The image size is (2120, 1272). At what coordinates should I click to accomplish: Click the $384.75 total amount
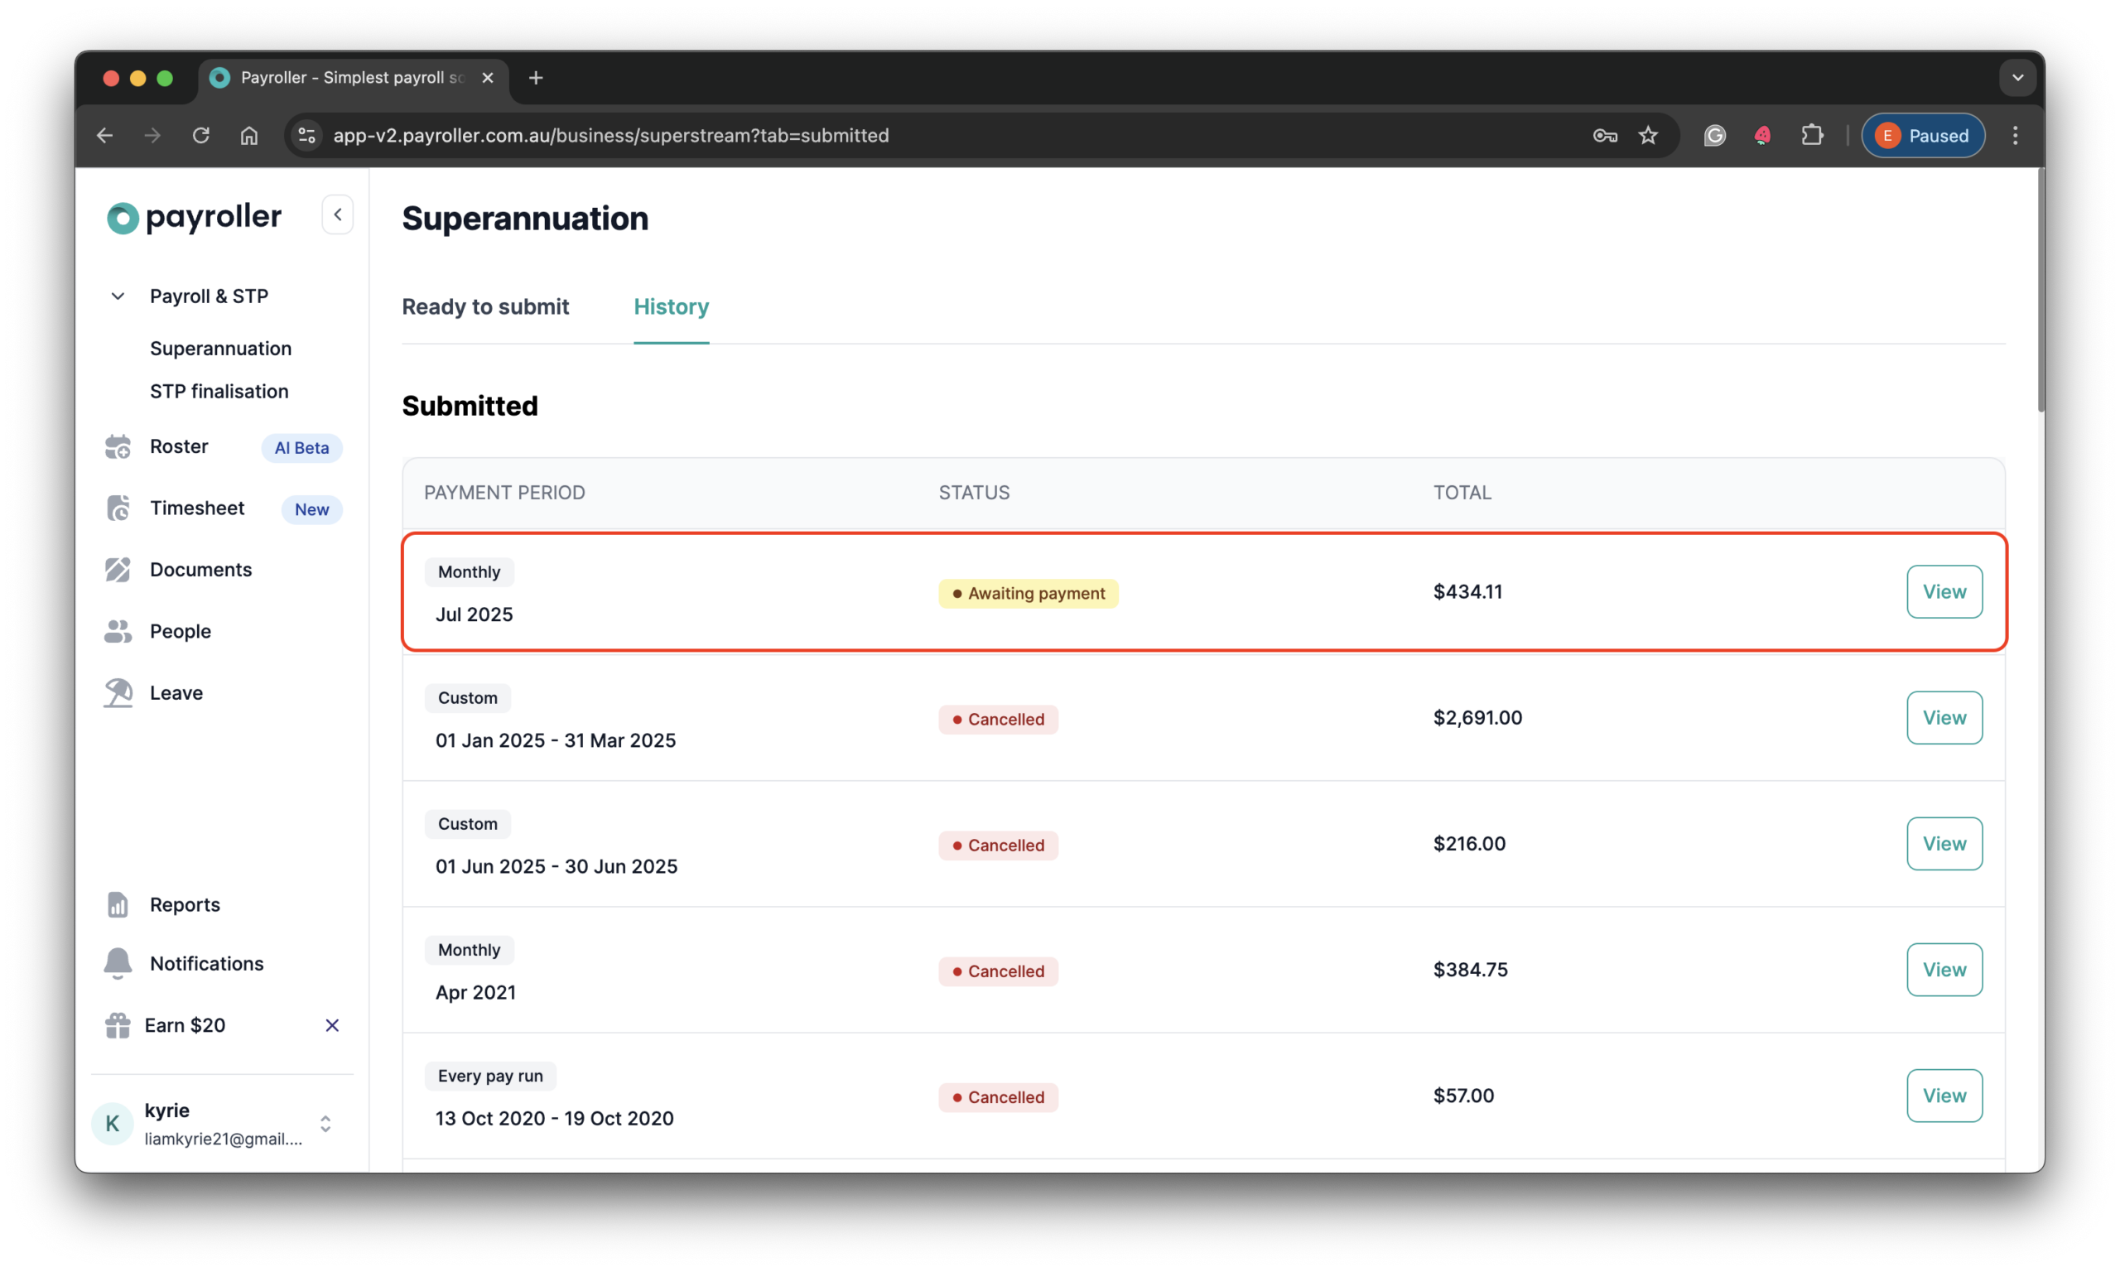(1470, 970)
